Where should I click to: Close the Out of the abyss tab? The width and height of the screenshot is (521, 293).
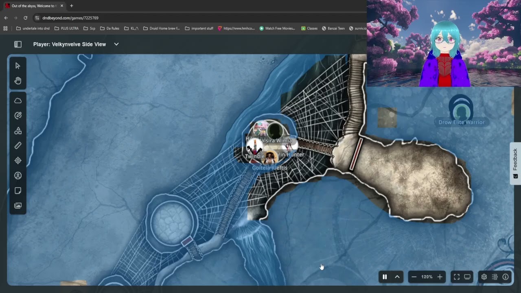[62, 6]
